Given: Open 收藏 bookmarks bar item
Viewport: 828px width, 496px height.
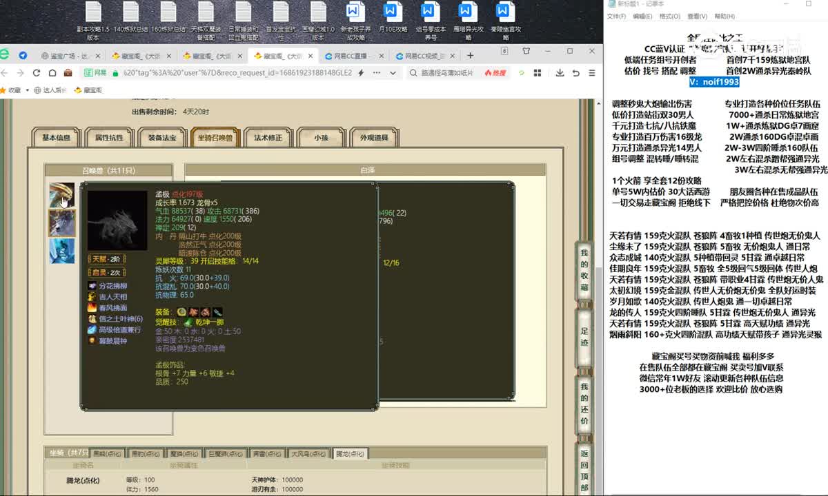Looking at the screenshot, I should (x=10, y=90).
